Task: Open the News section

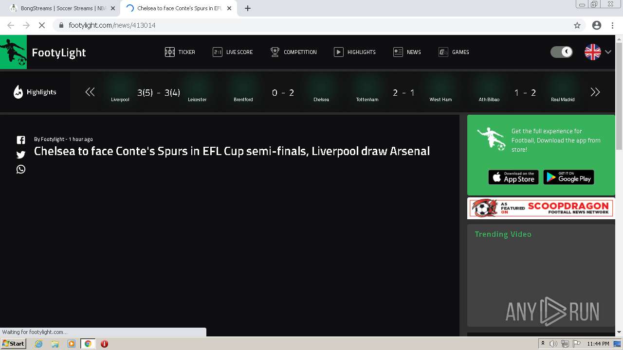Action: (407, 52)
